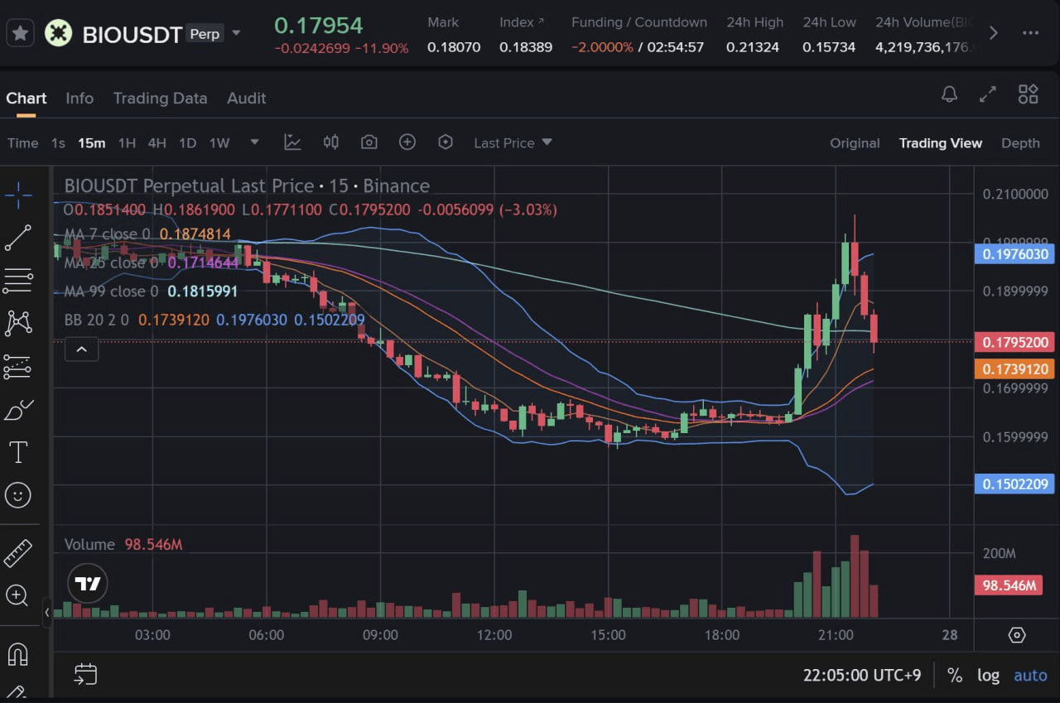The width and height of the screenshot is (1060, 703).
Task: Click the current price label 0.1795200
Action: pos(1016,342)
